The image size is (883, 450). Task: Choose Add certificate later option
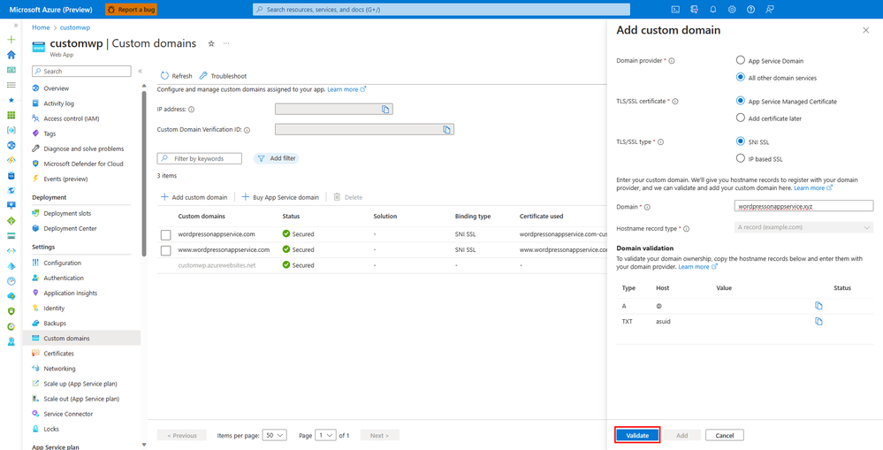pos(741,118)
